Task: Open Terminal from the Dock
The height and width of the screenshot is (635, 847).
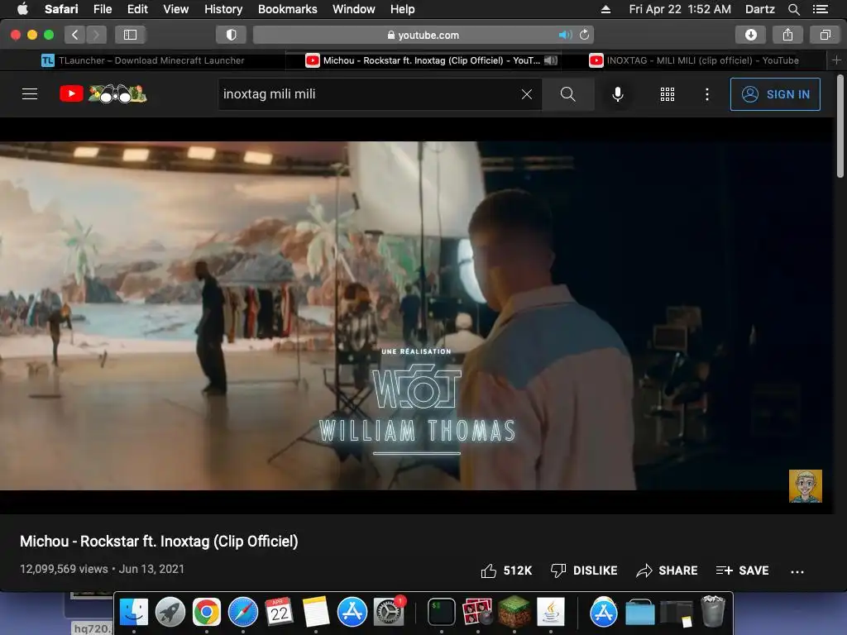Action: (x=442, y=613)
